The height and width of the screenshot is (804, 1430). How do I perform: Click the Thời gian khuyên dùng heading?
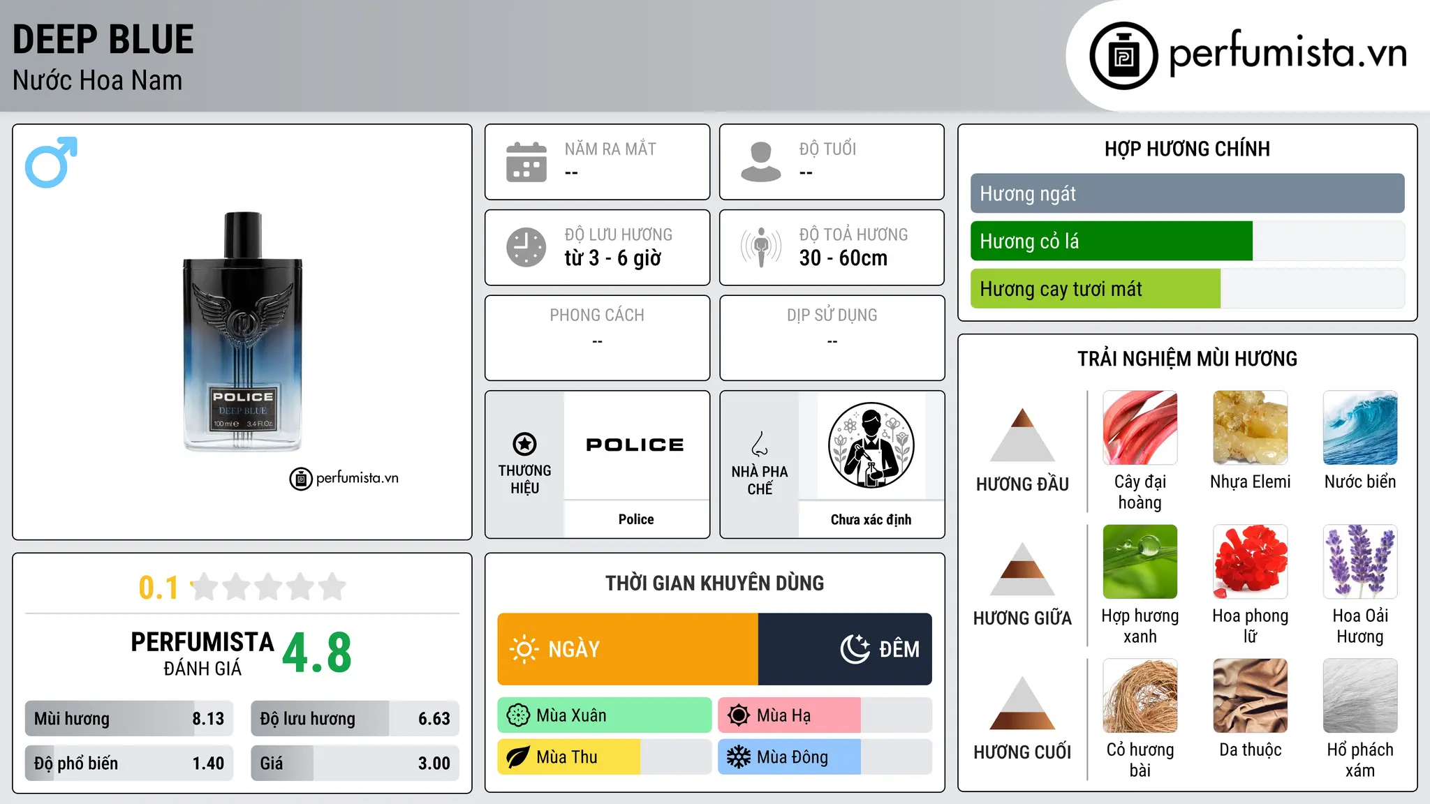[x=714, y=583]
